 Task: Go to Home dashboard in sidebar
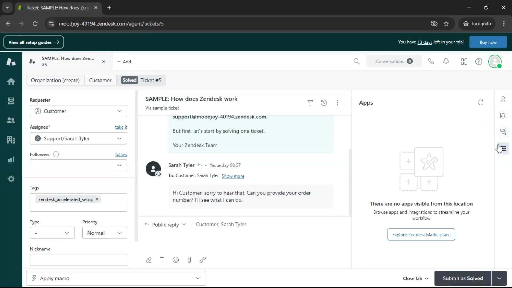[11, 81]
